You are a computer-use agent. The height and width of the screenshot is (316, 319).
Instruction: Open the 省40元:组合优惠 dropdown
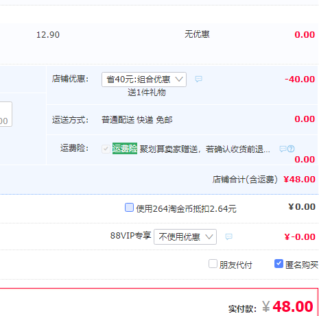144,80
